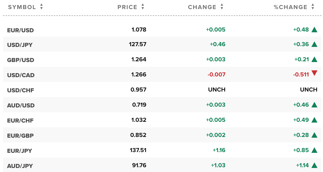Click the red down triangle for USD/CAD
Screen dimensions: 323x172
[314, 73]
